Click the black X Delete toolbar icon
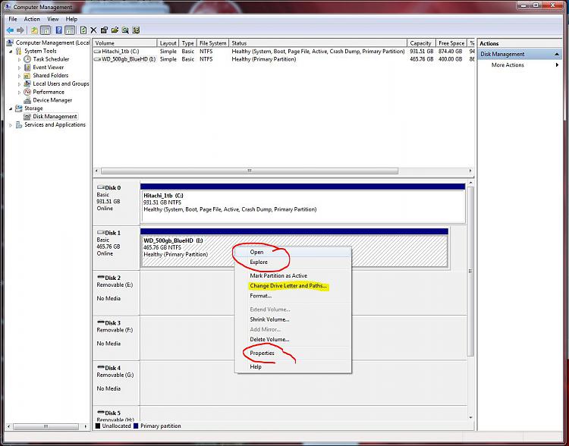The height and width of the screenshot is (446, 569). [x=93, y=30]
